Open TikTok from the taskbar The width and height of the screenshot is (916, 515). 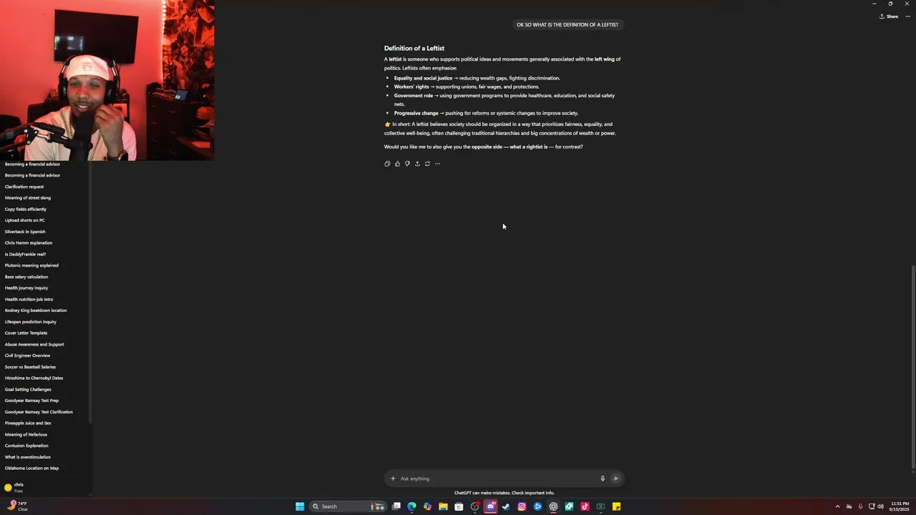tap(585, 506)
